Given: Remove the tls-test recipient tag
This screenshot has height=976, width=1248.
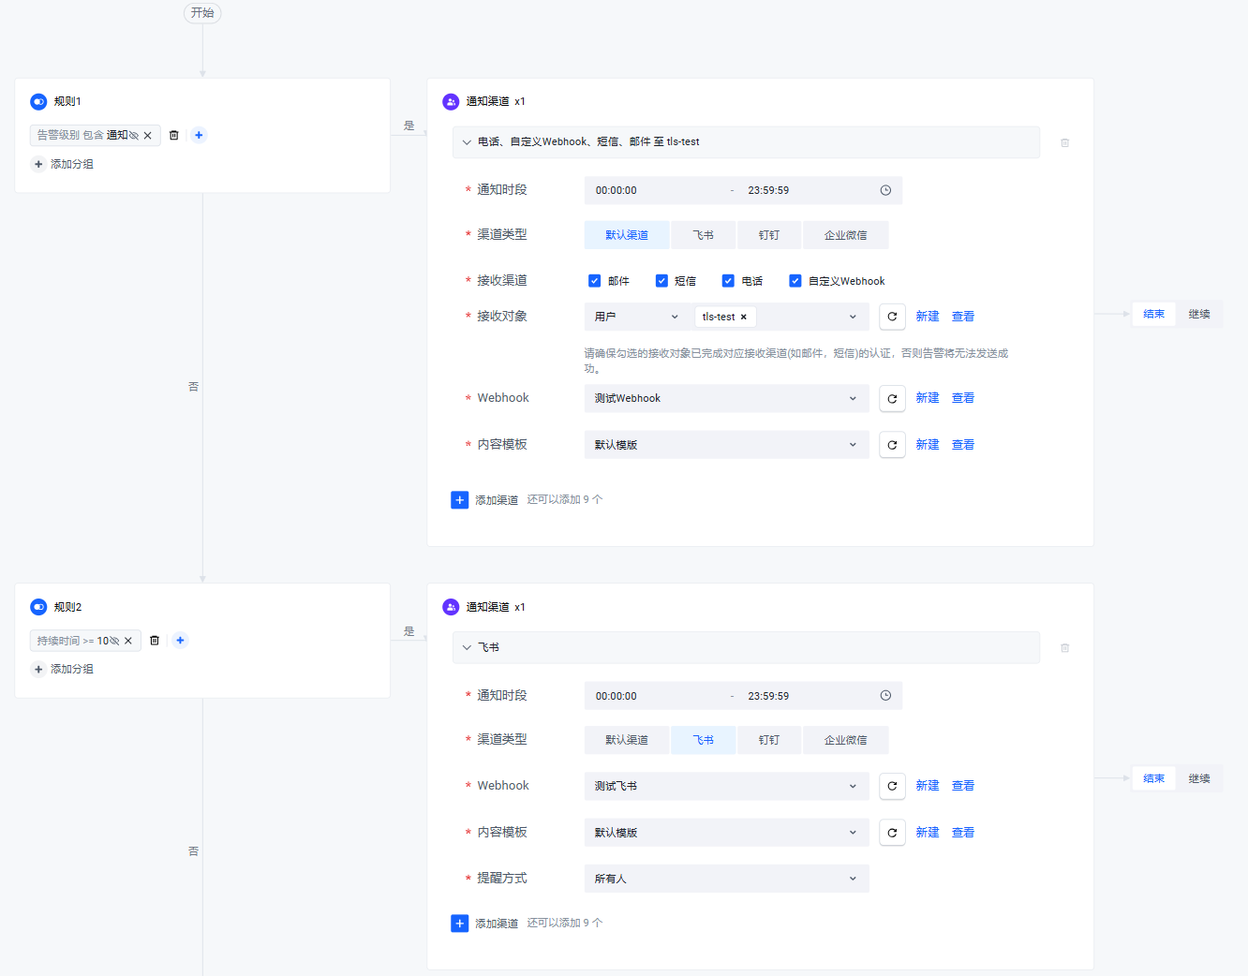Looking at the screenshot, I should 744,318.
